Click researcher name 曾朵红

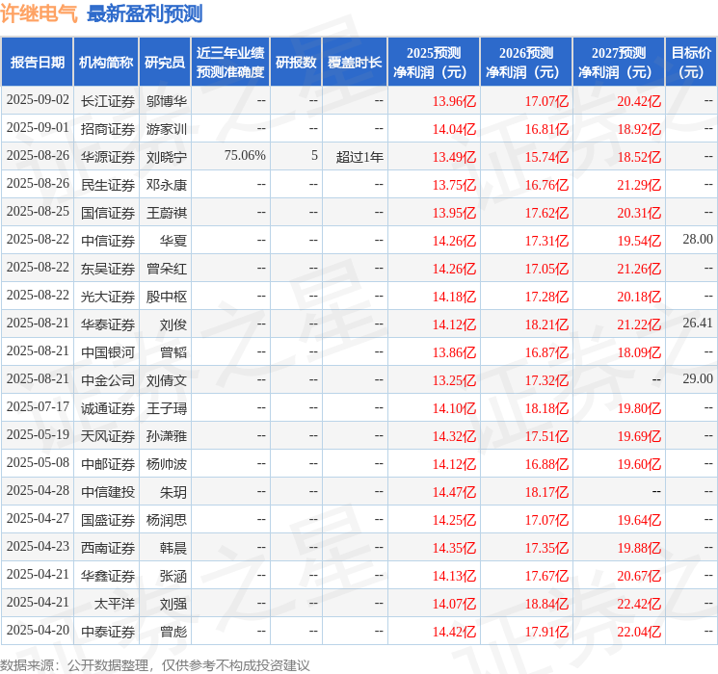[166, 269]
